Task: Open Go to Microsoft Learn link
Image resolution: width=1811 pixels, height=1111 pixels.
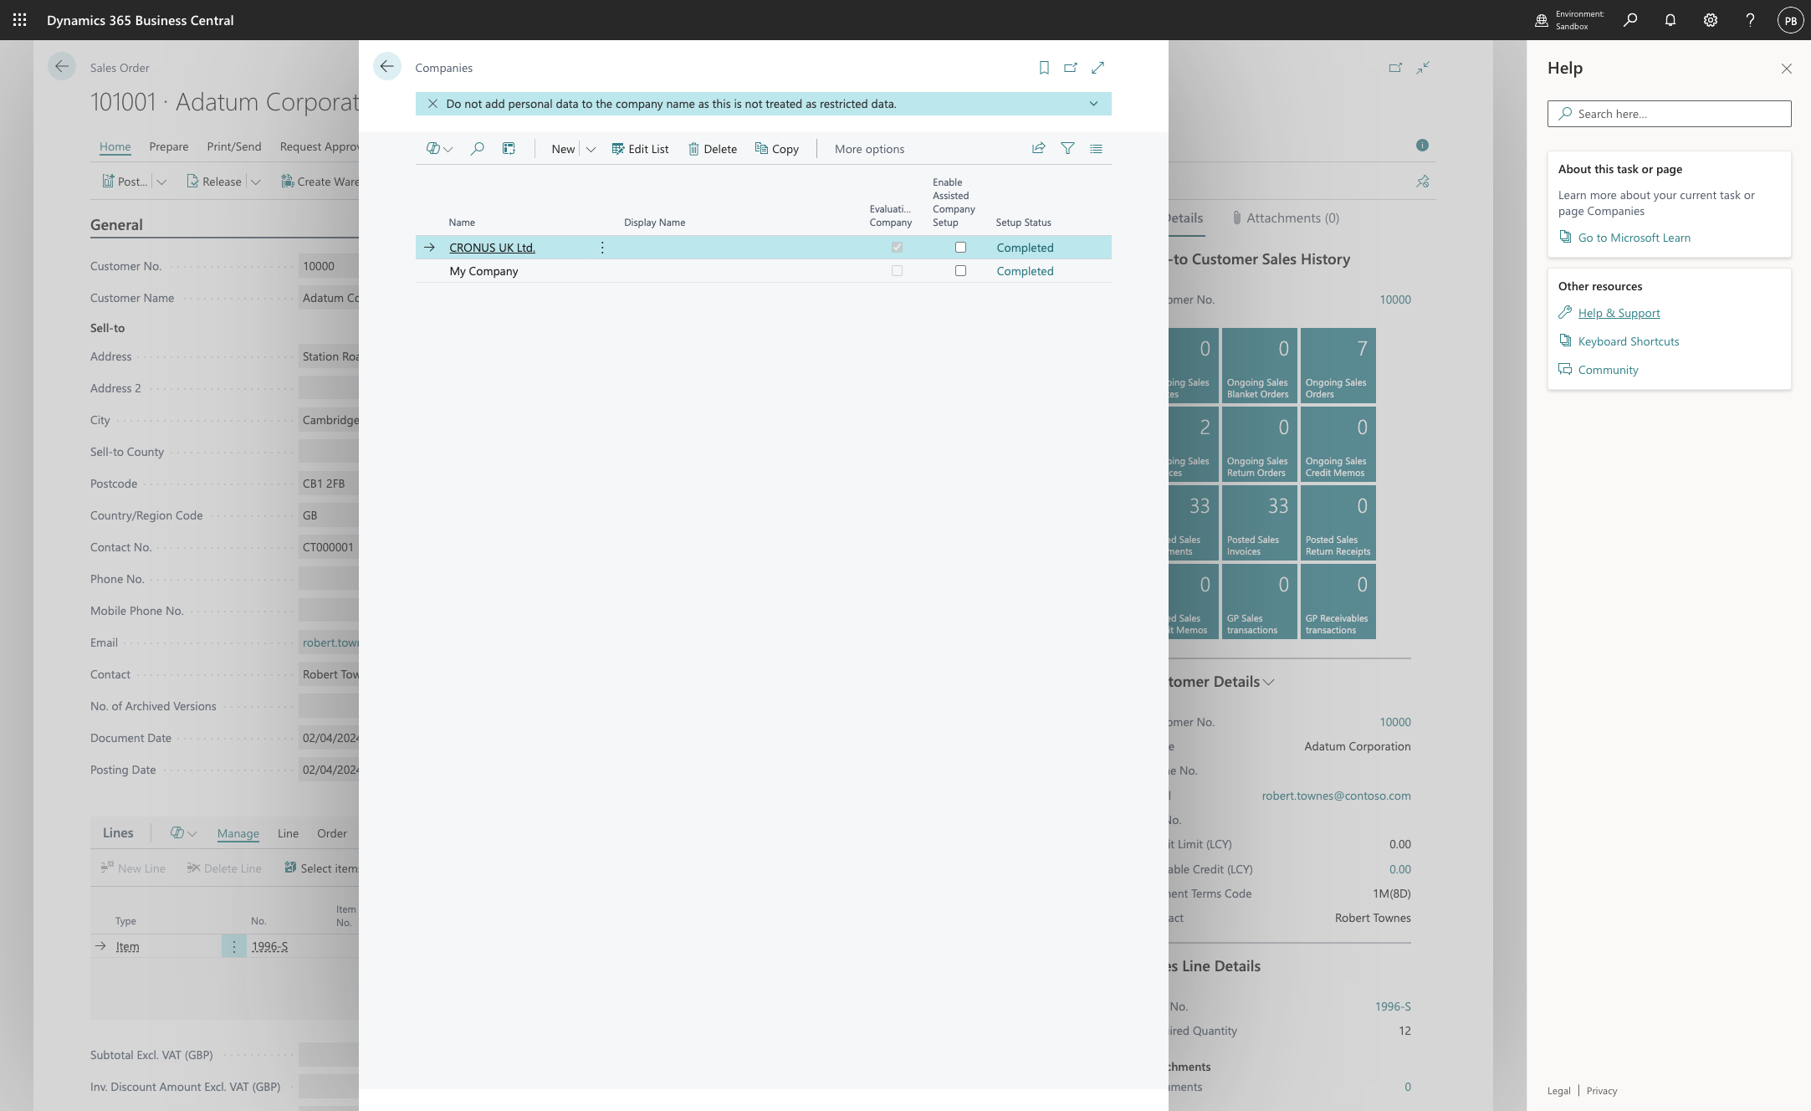Action: coord(1634,238)
